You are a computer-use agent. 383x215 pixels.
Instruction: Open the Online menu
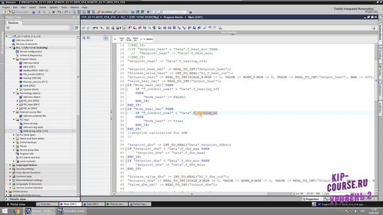click(42, 7)
